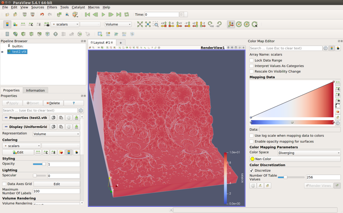Switch to the Information tab

click(35, 90)
